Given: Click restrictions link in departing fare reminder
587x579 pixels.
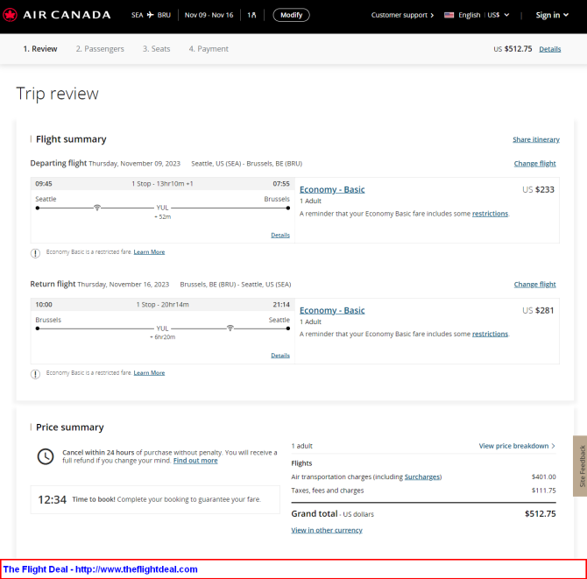Looking at the screenshot, I should pos(490,214).
